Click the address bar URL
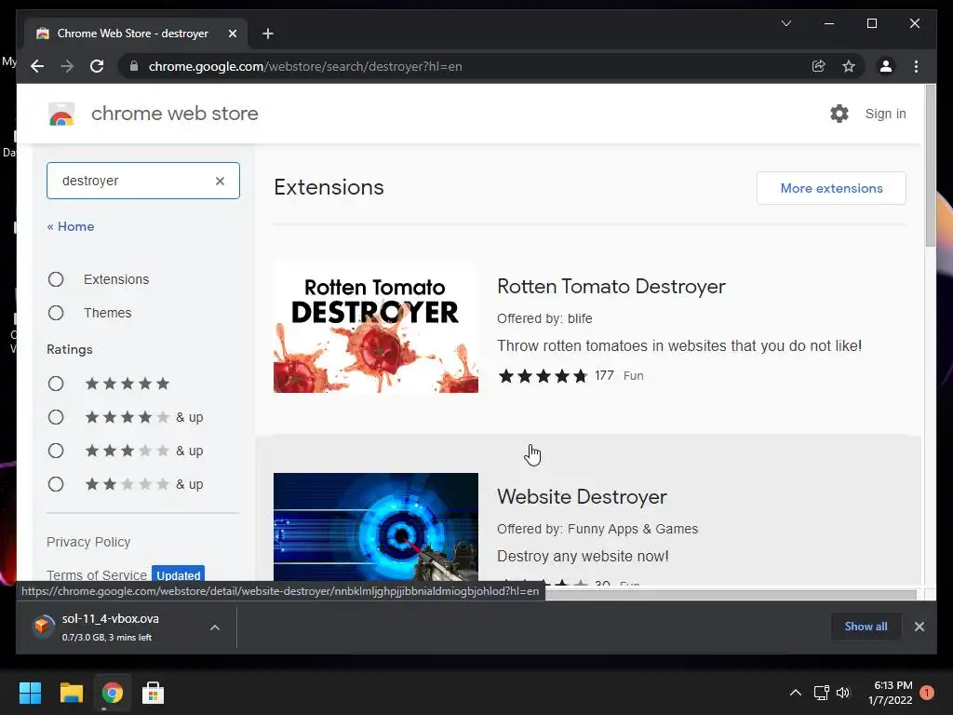This screenshot has width=953, height=715. click(305, 66)
